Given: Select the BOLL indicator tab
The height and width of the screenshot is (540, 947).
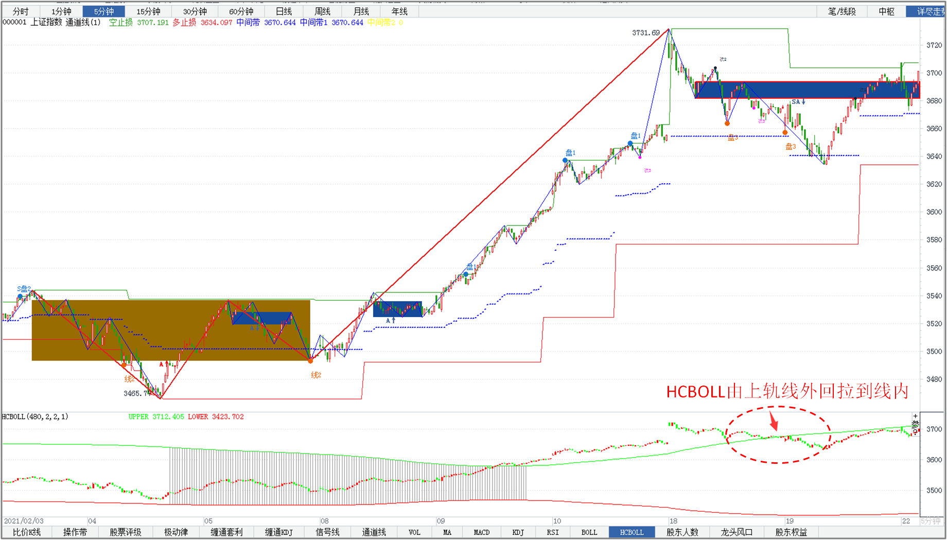Looking at the screenshot, I should 589,532.
